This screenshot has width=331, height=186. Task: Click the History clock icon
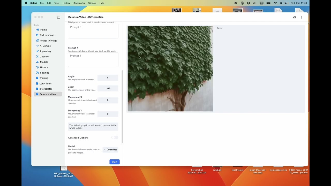click(37, 67)
